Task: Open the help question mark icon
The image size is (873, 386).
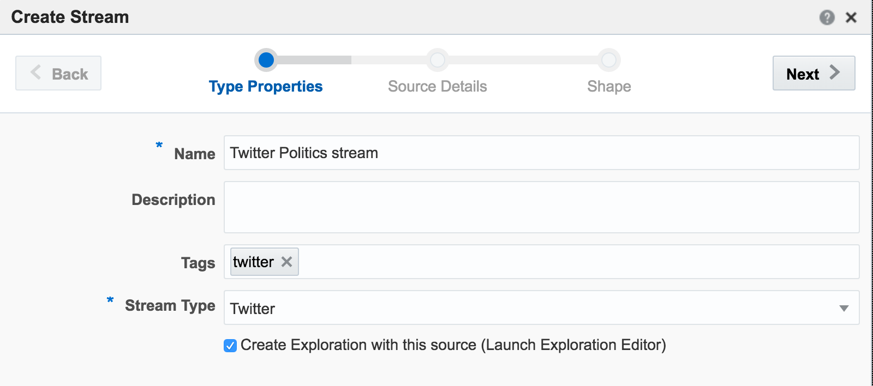Action: [827, 17]
